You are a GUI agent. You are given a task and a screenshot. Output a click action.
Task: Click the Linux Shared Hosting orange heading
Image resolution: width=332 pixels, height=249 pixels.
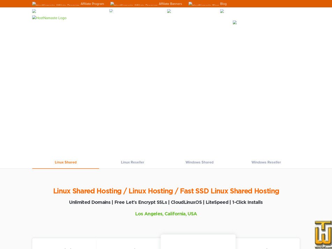coord(166,191)
